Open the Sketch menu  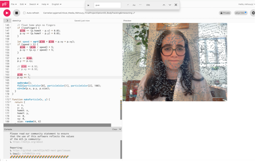34,4
